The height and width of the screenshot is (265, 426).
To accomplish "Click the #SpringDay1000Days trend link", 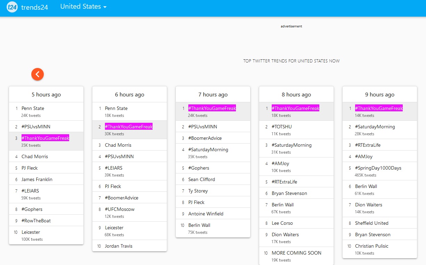I will [378, 168].
